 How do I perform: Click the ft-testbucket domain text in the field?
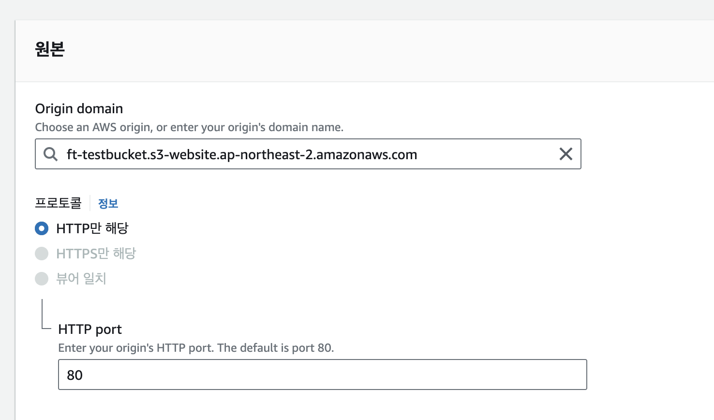[x=242, y=154]
